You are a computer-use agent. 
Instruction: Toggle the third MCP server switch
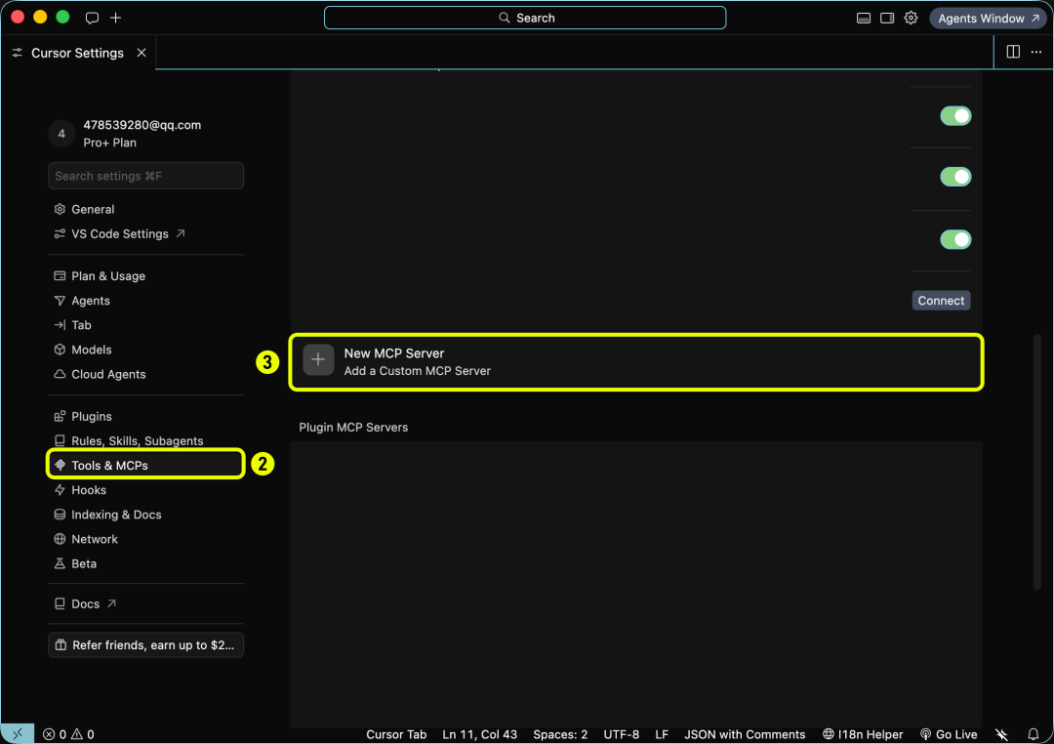pyautogui.click(x=955, y=239)
